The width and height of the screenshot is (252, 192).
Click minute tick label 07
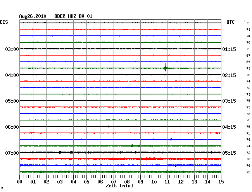pyautogui.click(x=114, y=182)
